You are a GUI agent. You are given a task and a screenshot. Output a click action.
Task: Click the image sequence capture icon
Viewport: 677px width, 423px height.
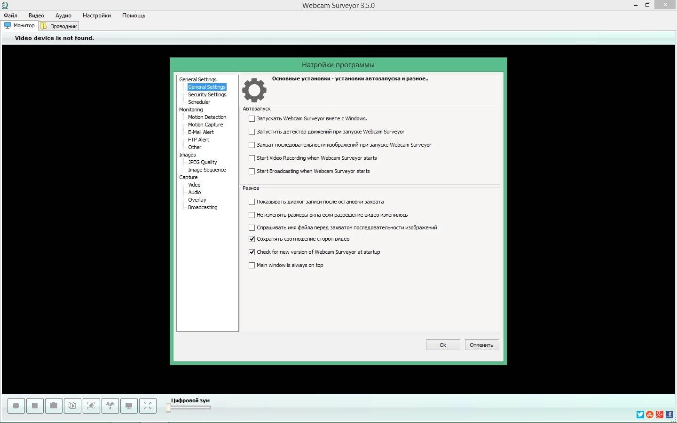pos(72,406)
